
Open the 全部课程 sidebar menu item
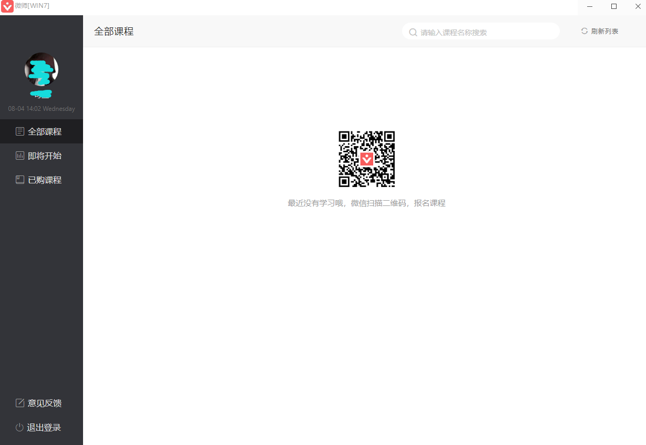click(42, 131)
